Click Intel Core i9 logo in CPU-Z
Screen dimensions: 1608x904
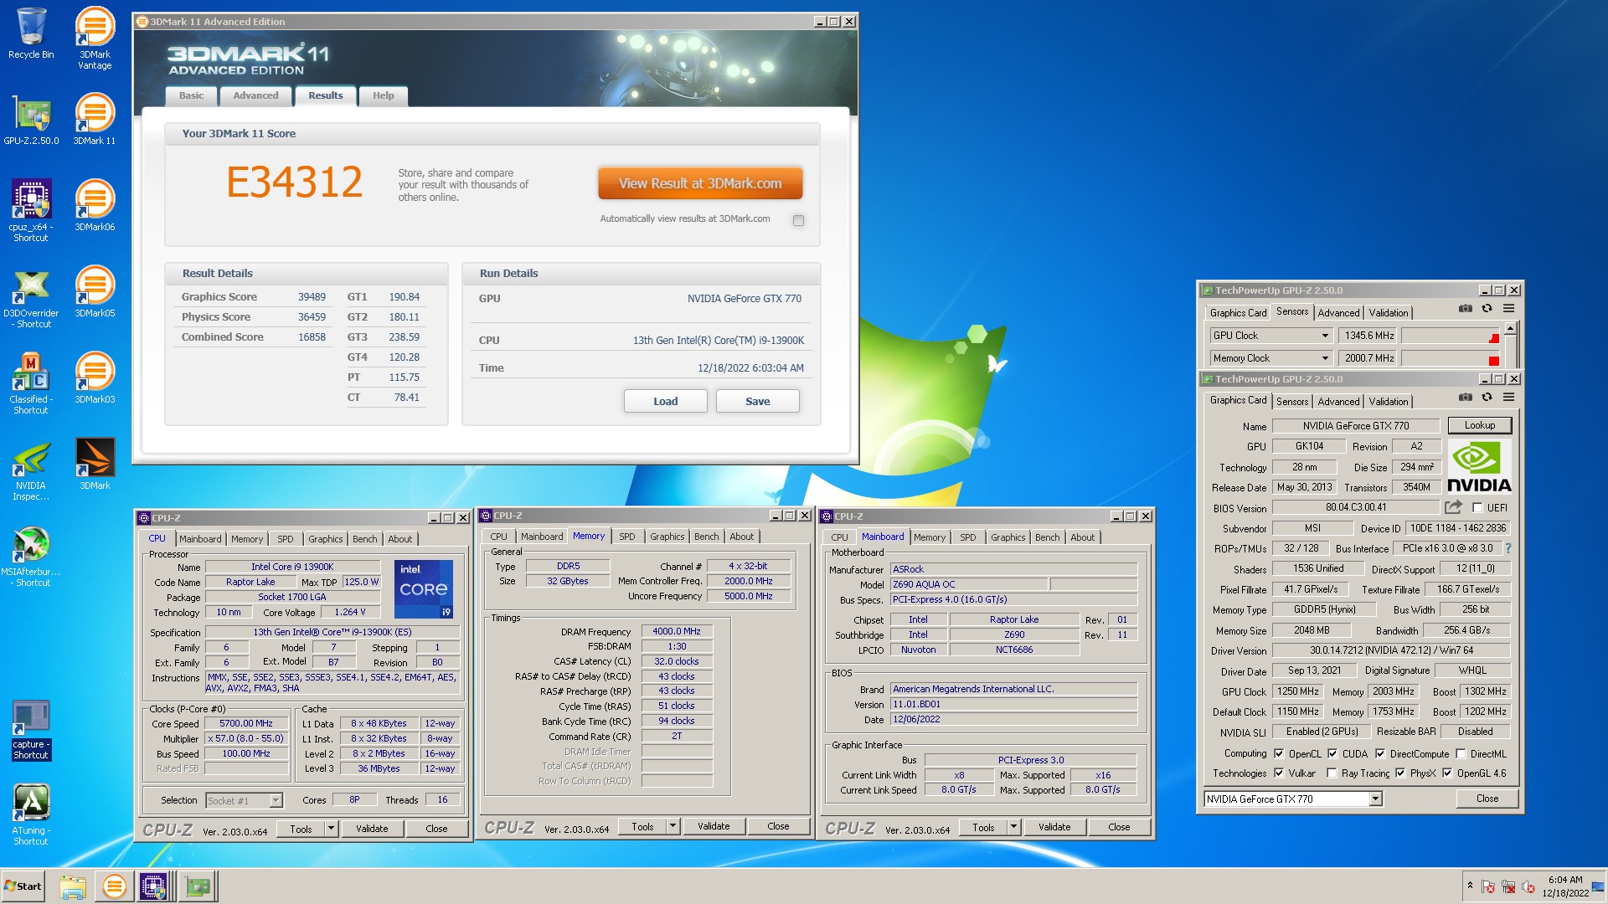click(424, 589)
